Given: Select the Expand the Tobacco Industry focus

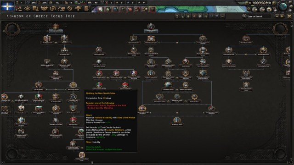Looking at the screenshot, I should point(168,75).
